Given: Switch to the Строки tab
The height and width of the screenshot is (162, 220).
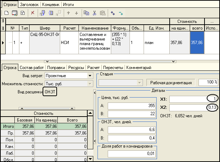Looking at the screenshot, I should pos(10,5).
